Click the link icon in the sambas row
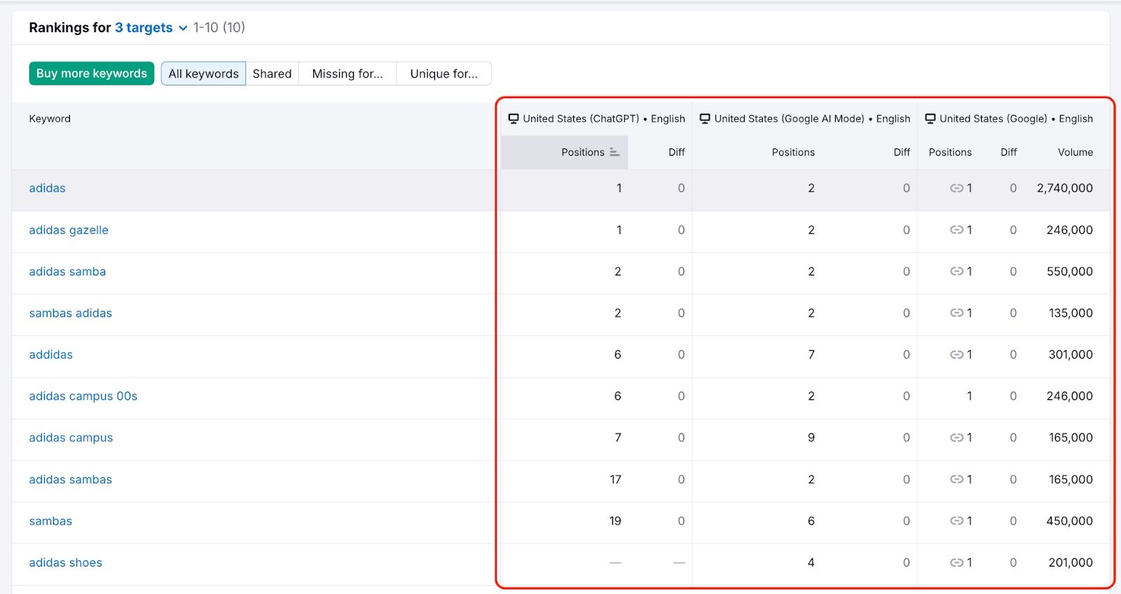Screen dimensions: 1121x594 pos(956,521)
